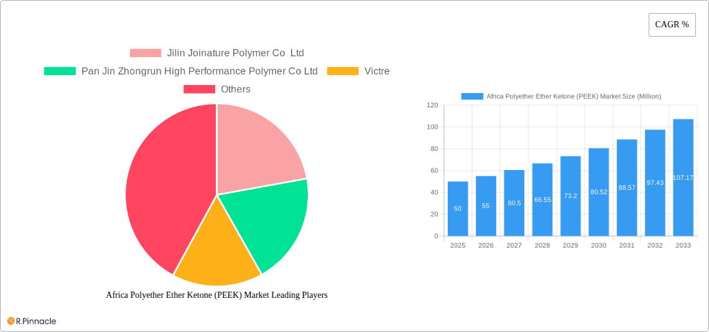This screenshot has height=332, width=709.
Task: Click the 2029 bar labeled 73.2
Action: click(570, 196)
